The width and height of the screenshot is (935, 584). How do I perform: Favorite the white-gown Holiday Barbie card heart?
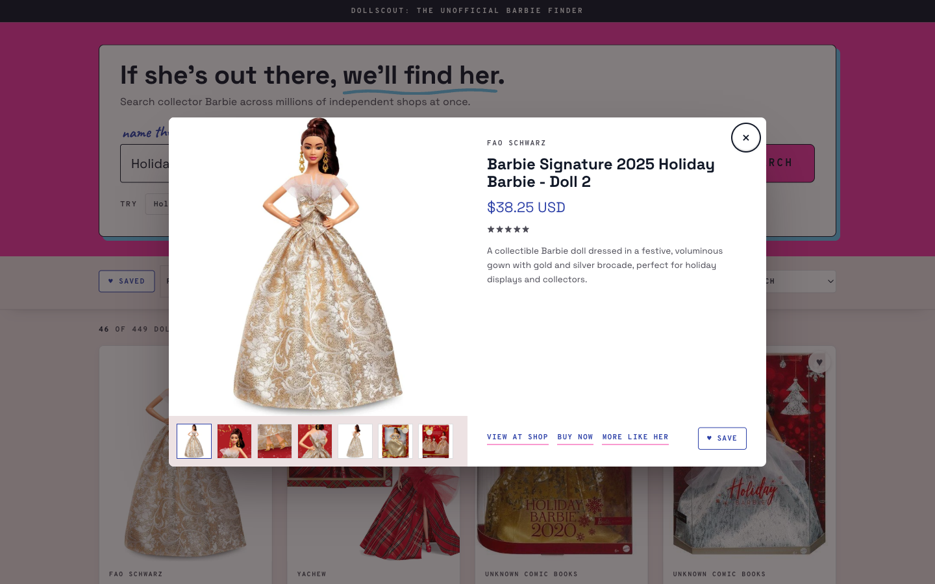(x=819, y=362)
